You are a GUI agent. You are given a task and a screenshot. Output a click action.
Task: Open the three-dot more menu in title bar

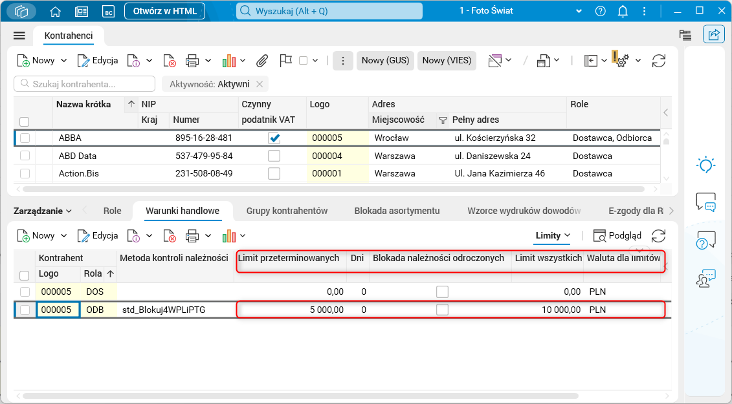tap(644, 11)
